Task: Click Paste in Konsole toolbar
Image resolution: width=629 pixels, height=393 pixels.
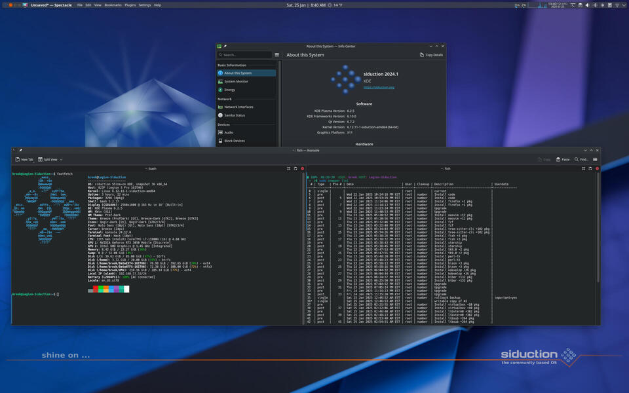Action: 563,160
